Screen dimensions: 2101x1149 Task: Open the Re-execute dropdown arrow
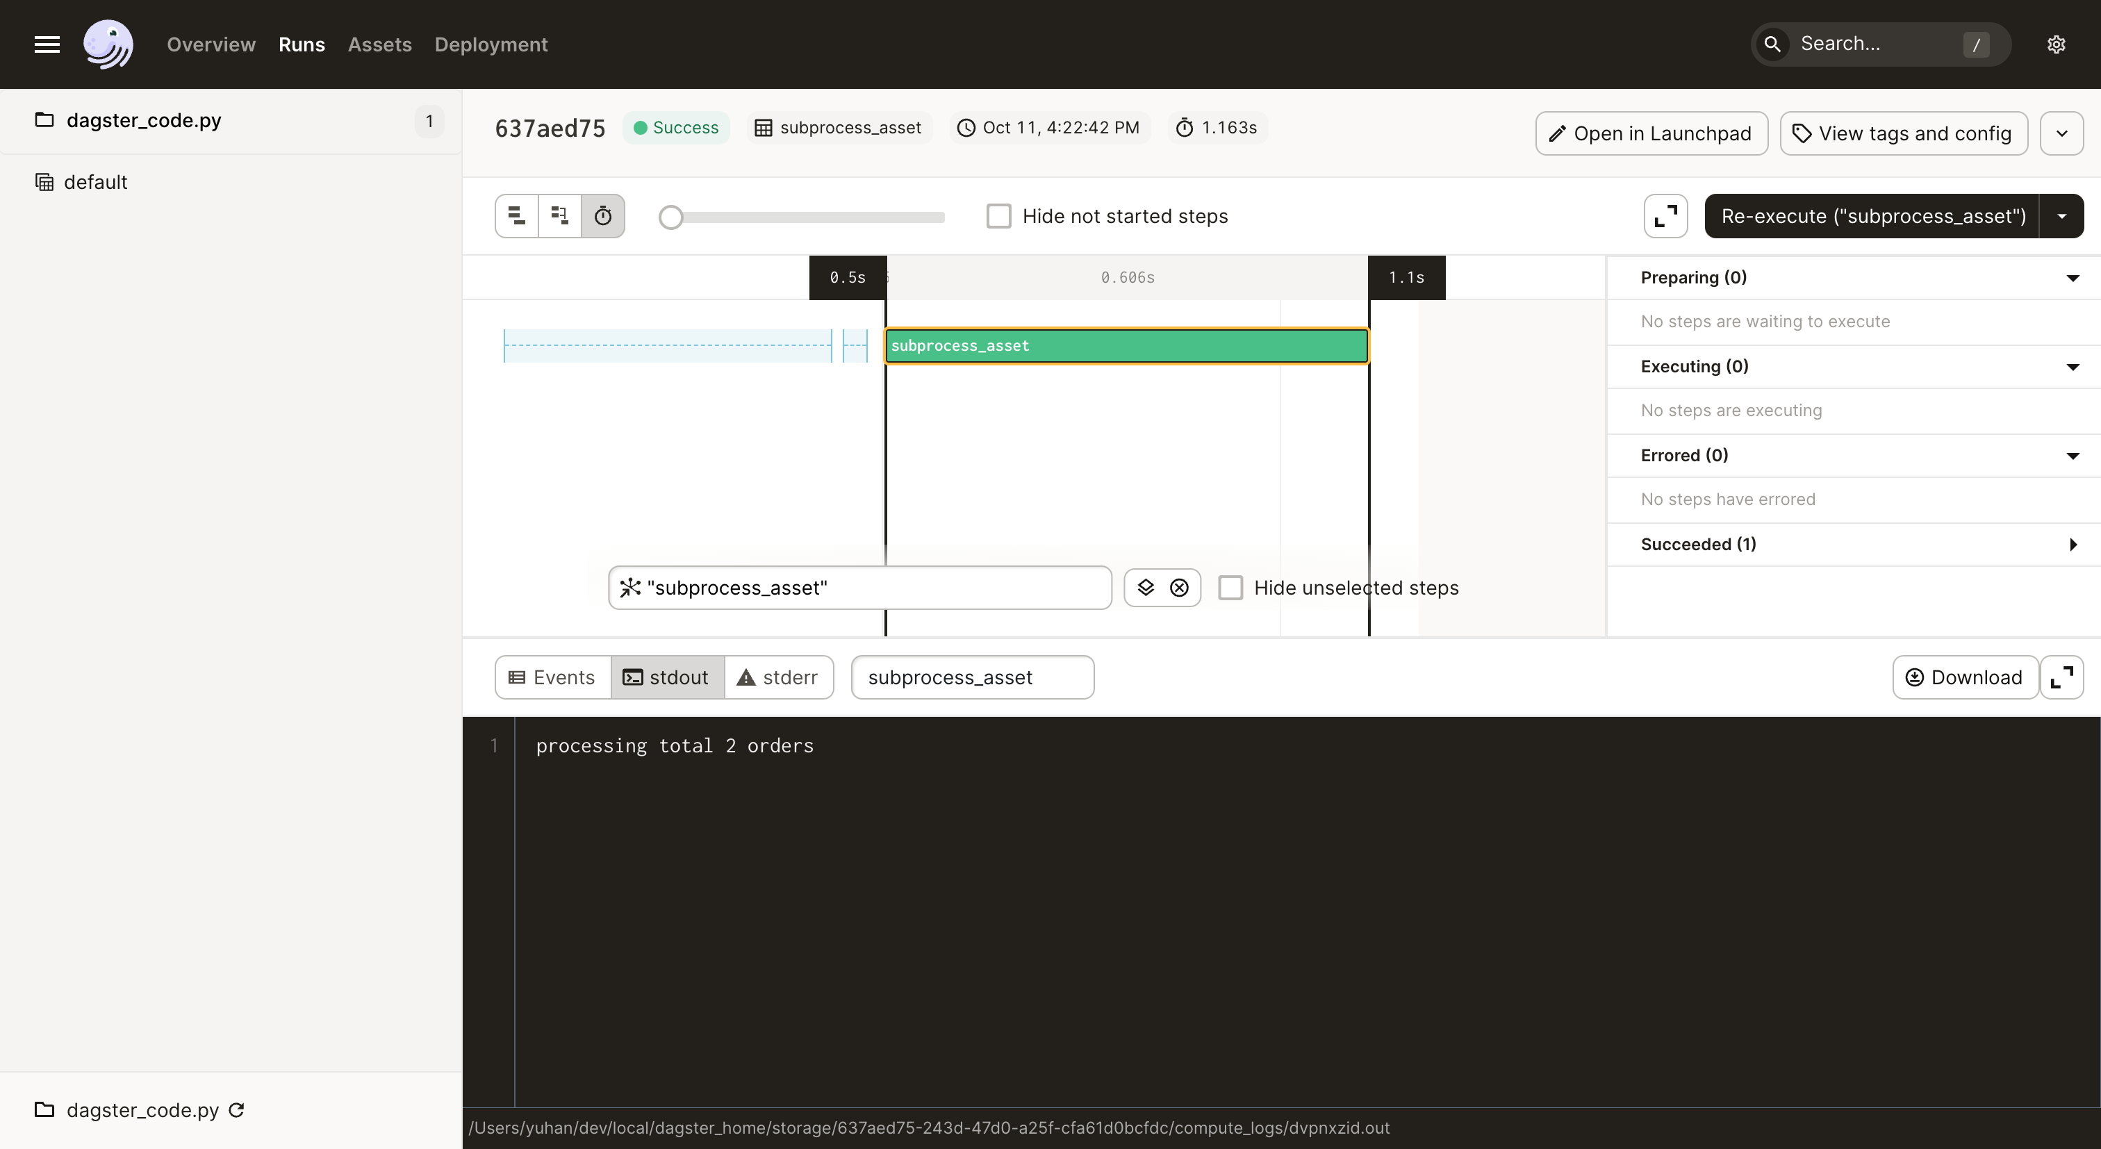tap(2063, 215)
